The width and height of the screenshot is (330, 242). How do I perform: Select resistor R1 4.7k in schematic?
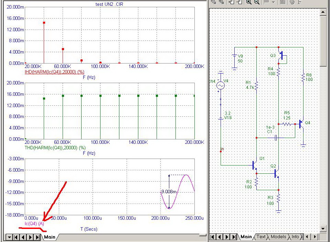256,85
